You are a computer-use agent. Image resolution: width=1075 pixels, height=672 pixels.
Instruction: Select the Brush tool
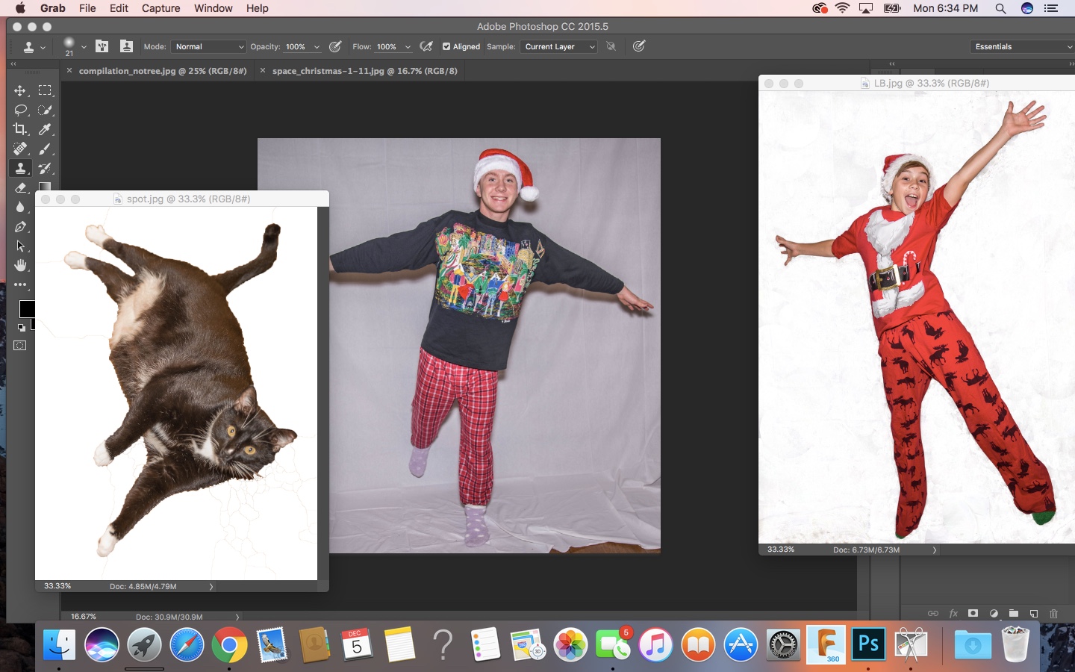click(45, 149)
